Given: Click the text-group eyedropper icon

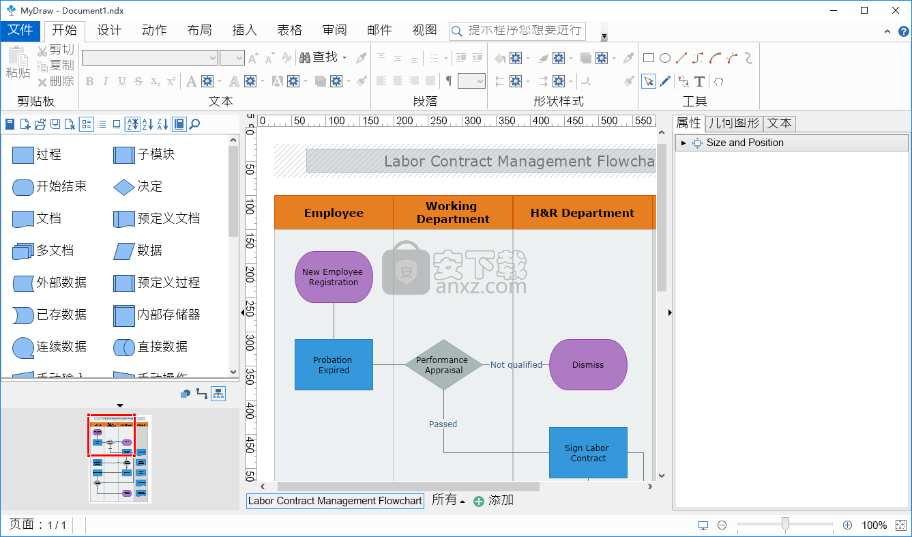Looking at the screenshot, I should [x=362, y=58].
